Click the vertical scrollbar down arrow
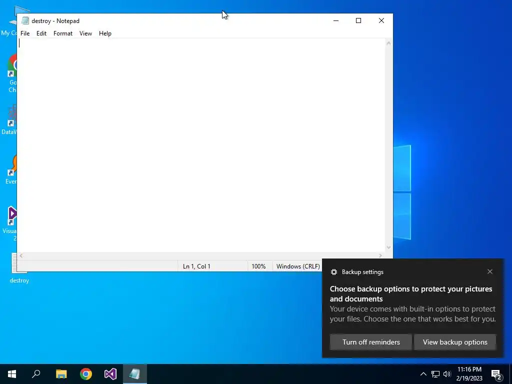The height and width of the screenshot is (384, 512). pos(388,247)
